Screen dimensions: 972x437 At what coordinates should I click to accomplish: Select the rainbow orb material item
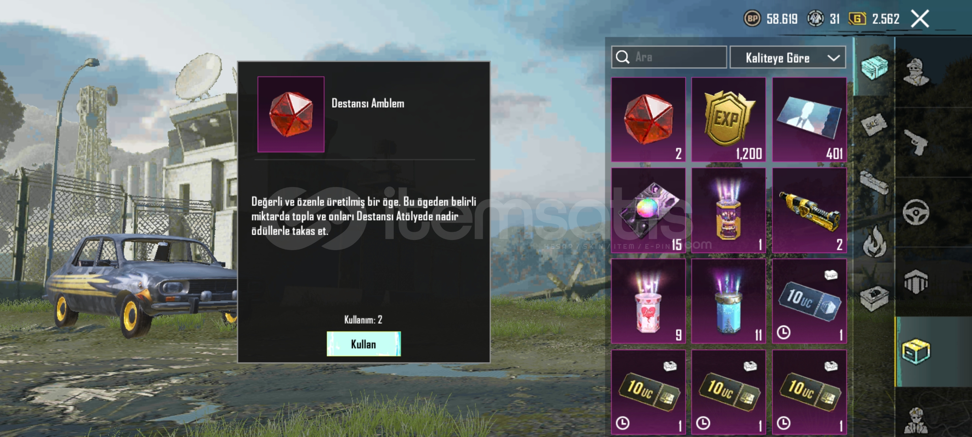(648, 210)
